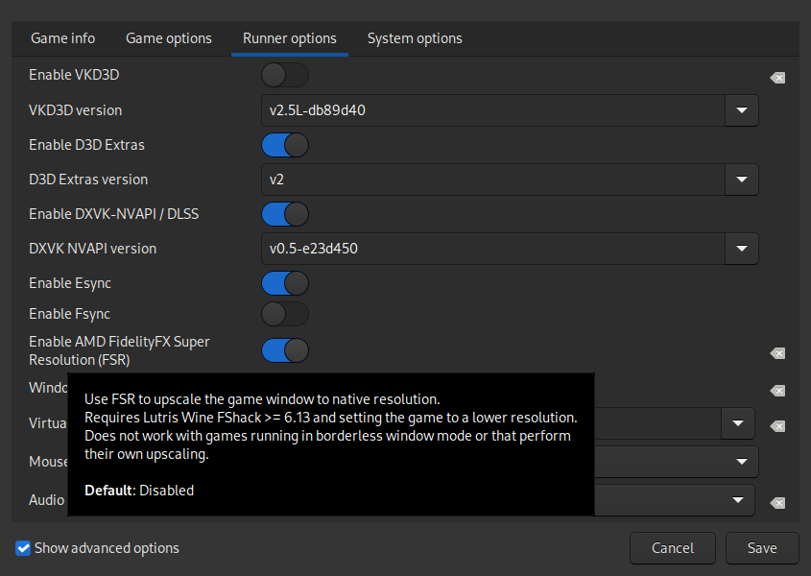811x576 pixels.
Task: Switch off Enable Esync
Action: [x=285, y=283]
